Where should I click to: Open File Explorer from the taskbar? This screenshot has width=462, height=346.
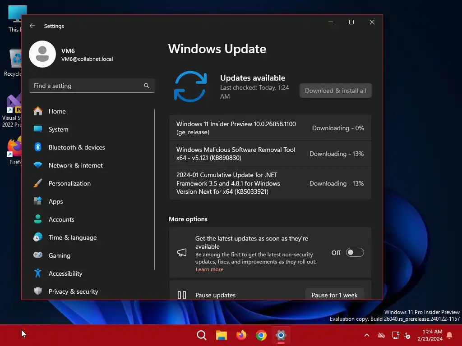coord(221,335)
